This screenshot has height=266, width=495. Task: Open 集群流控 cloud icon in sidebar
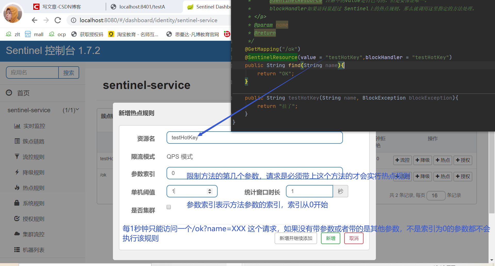[x=34, y=234]
